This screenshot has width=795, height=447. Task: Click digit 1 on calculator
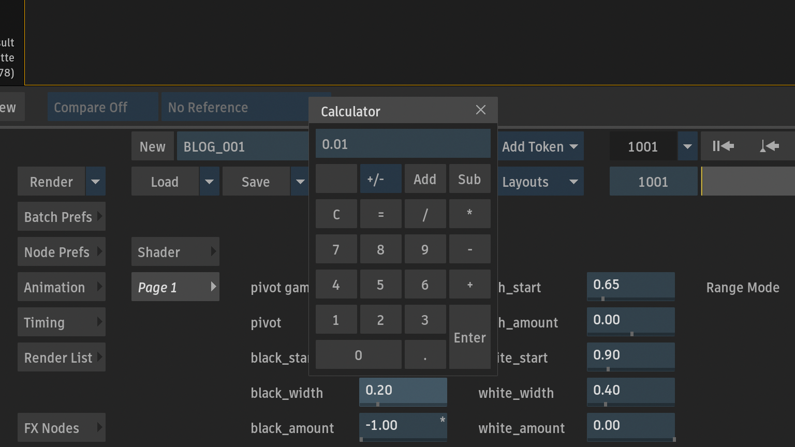coord(336,320)
